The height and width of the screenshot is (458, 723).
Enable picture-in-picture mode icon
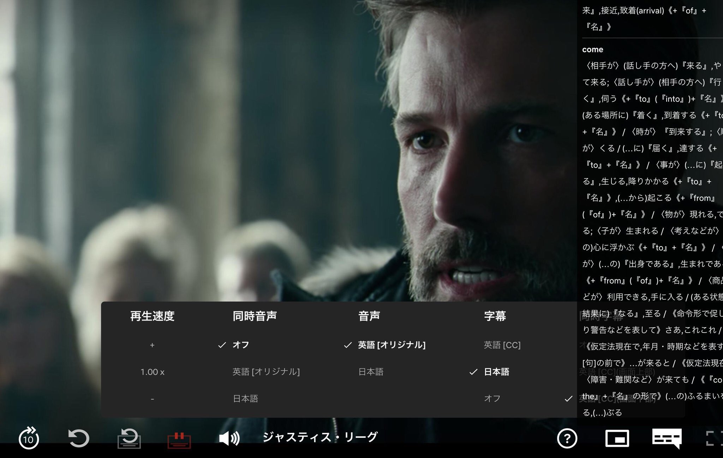click(617, 439)
